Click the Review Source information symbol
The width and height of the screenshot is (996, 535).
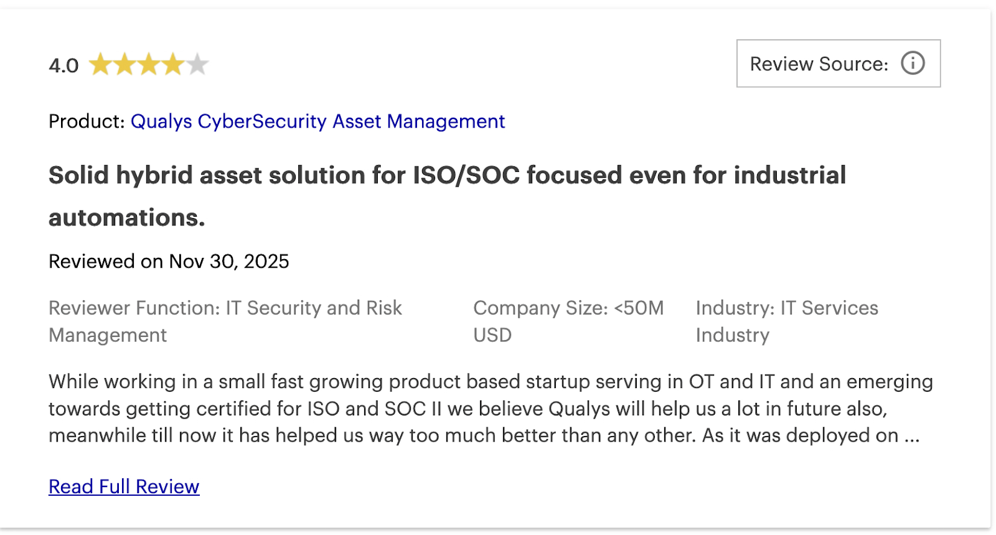tap(913, 63)
